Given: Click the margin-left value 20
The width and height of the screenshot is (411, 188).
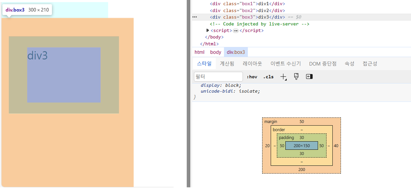Looking at the screenshot, I should pyautogui.click(x=267, y=146).
